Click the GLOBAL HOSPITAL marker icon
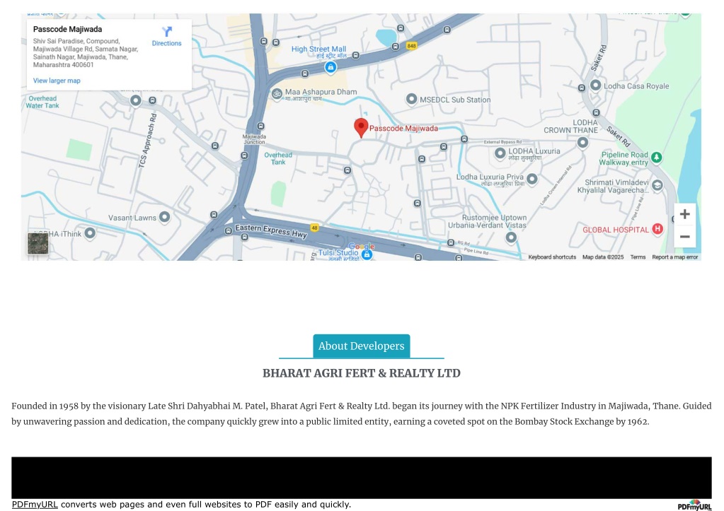Viewport: 724px width, 511px height. pyautogui.click(x=657, y=229)
